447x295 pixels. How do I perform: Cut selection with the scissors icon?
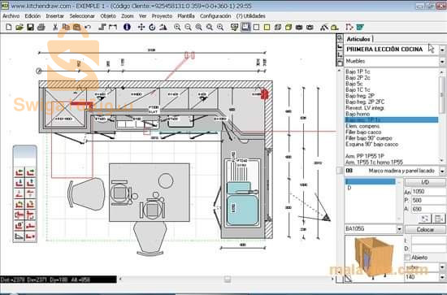[x=55, y=27]
